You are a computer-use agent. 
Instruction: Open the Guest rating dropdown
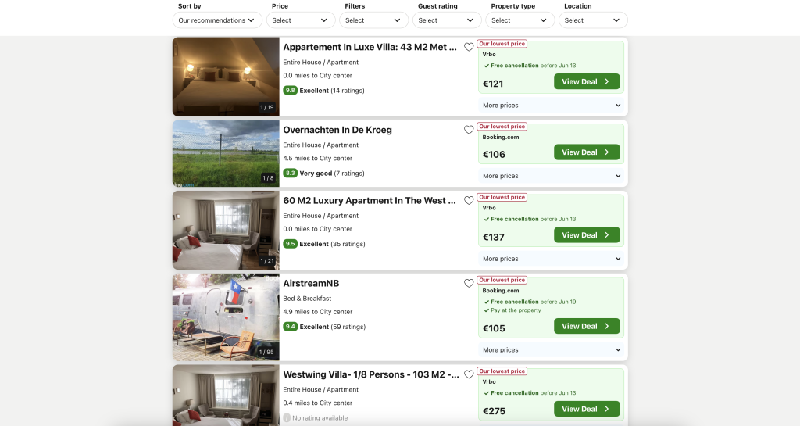tap(447, 20)
